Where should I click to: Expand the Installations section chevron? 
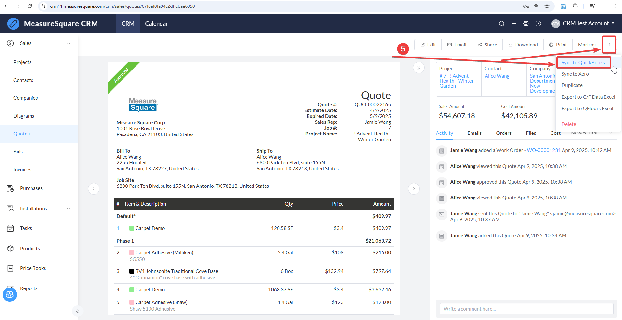[68, 209]
